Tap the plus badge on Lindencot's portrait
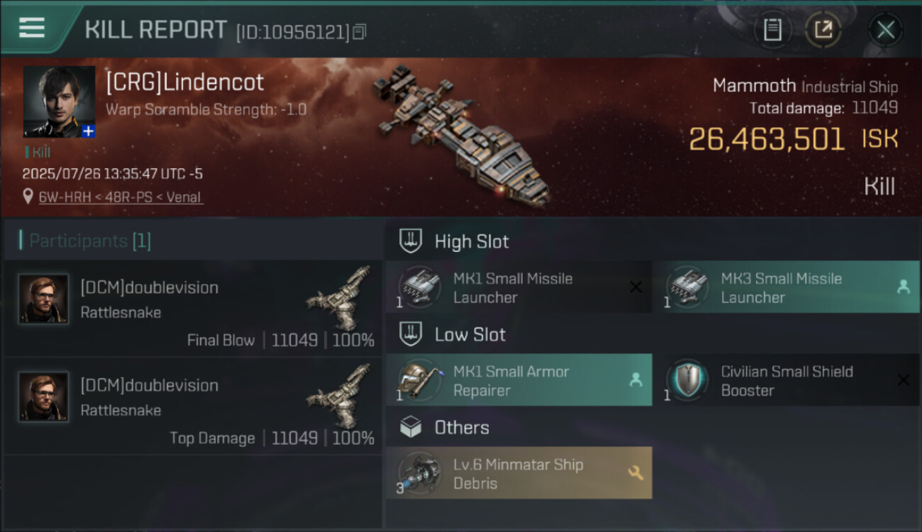The width and height of the screenshot is (922, 532). pos(88,131)
